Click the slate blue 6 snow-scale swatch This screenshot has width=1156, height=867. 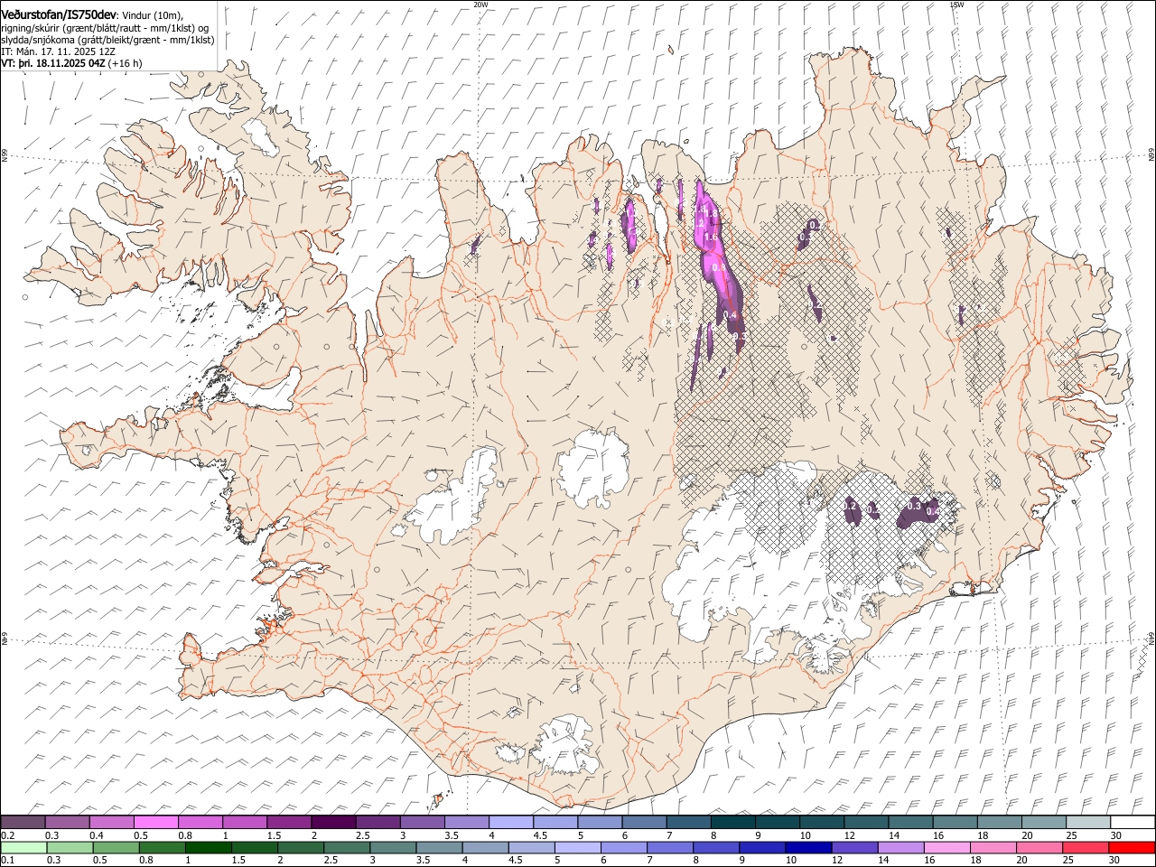pos(644,823)
